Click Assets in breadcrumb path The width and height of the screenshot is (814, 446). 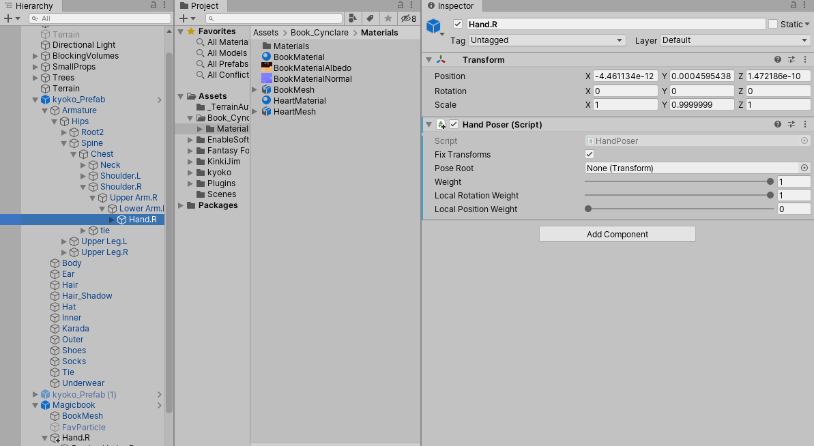coord(266,32)
